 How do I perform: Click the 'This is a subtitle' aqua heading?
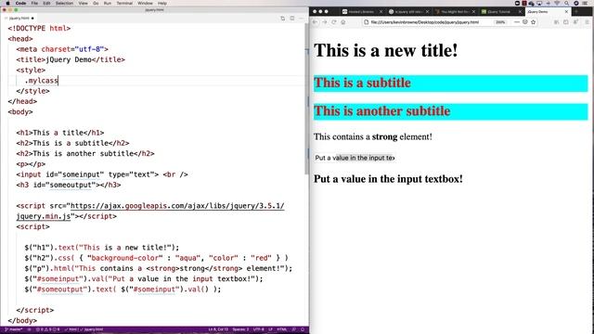pos(451,83)
